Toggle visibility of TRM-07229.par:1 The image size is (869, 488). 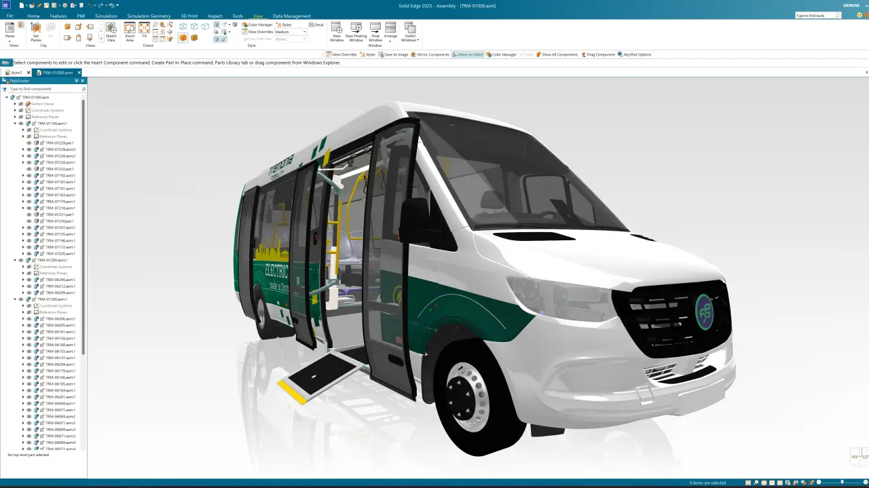[29, 143]
